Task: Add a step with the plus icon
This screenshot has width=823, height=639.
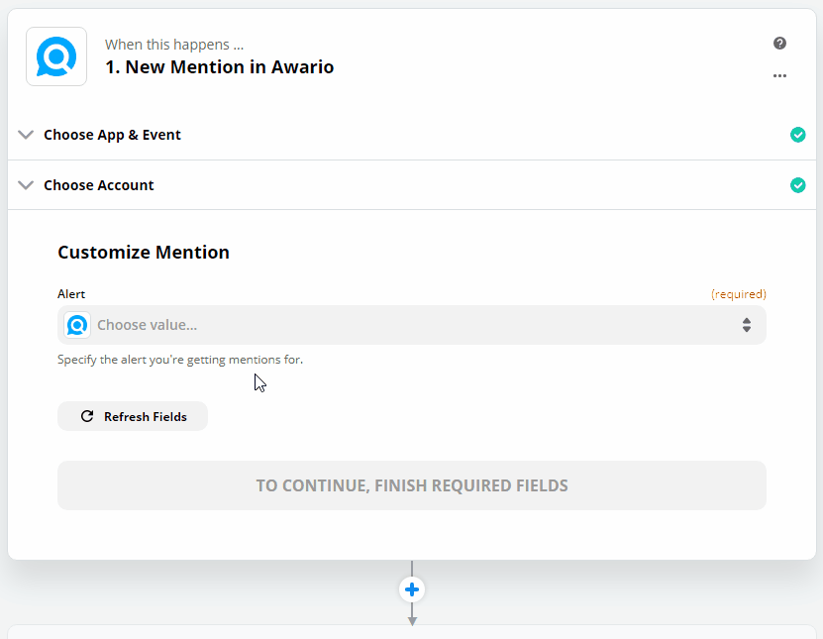Action: [412, 589]
